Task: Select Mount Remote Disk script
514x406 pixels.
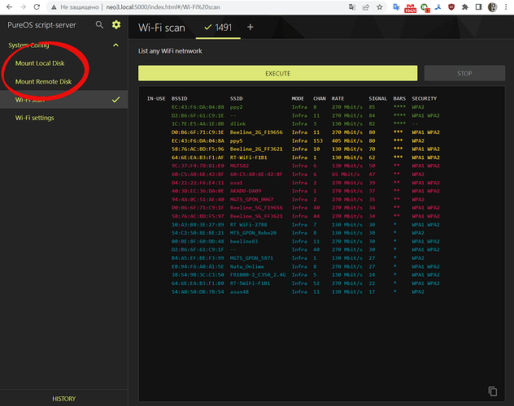Action: click(43, 81)
